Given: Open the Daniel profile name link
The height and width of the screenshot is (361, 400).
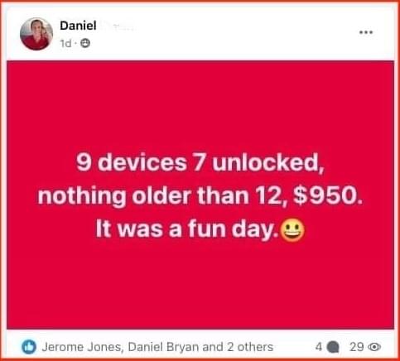Looking at the screenshot, I should (78, 26).
